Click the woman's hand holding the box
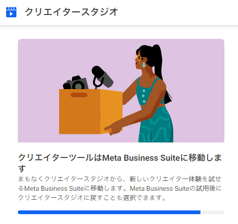The width and height of the screenshot is (238, 224). pyautogui.click(x=114, y=129)
